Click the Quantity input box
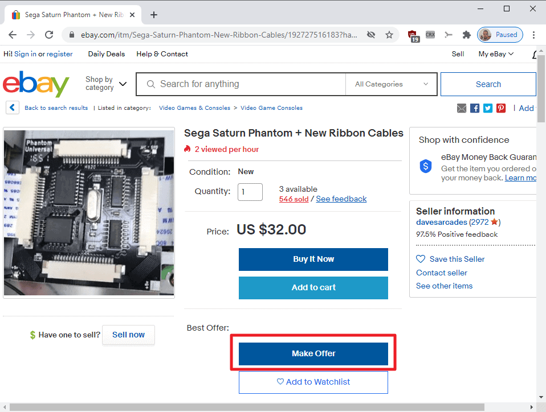 (250, 192)
